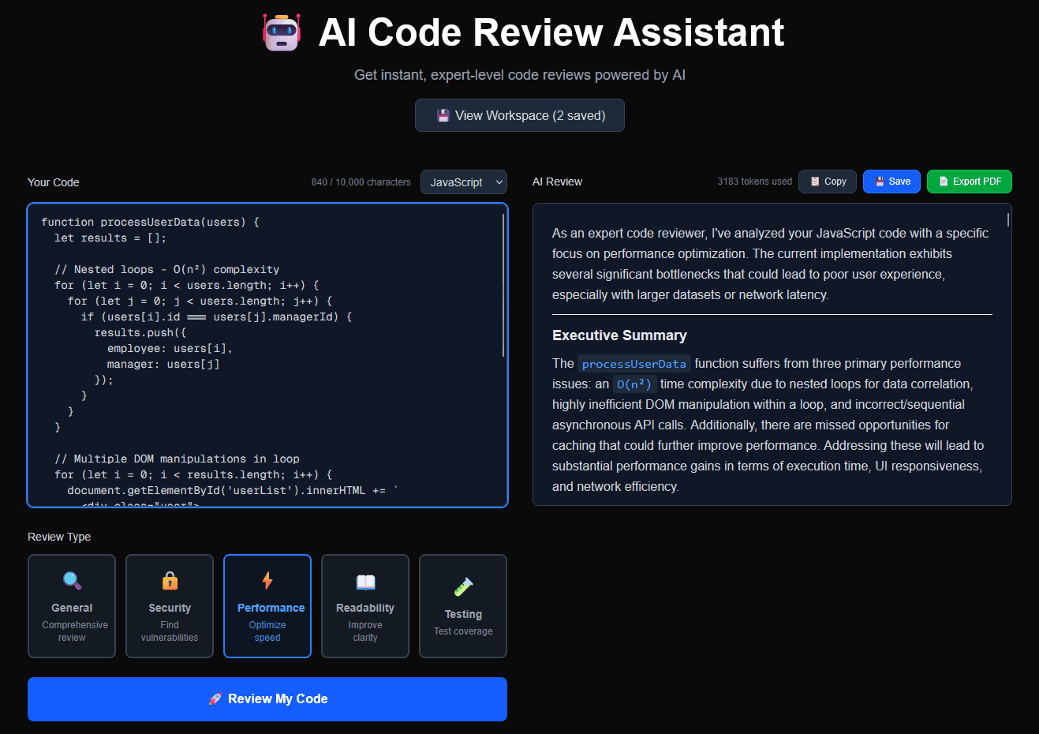Image resolution: width=1039 pixels, height=734 pixels.
Task: Click the clipboard icon inside the Copy button
Action: pos(817,181)
